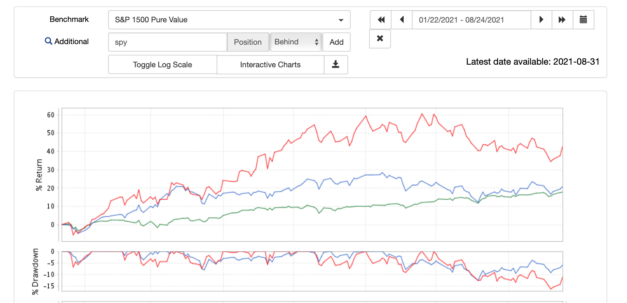This screenshot has height=303, width=627.
Task: Clear date range with the X button
Action: (x=380, y=39)
